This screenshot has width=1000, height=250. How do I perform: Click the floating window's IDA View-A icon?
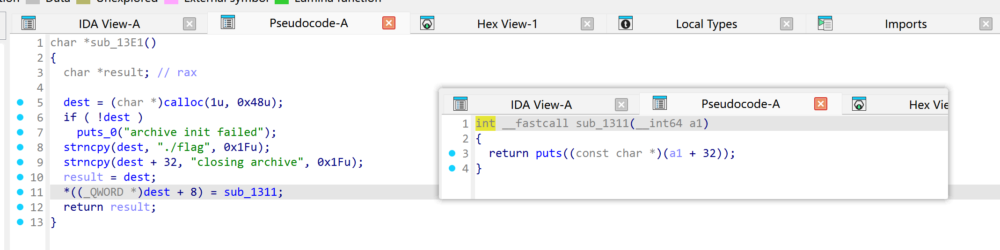click(x=460, y=104)
